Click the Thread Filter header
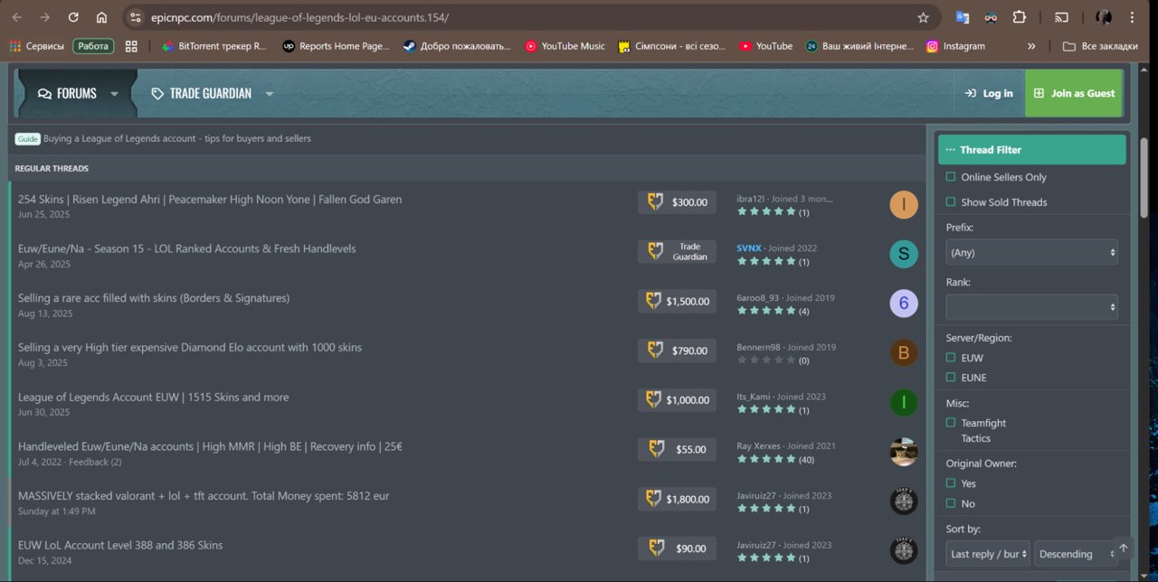The height and width of the screenshot is (582, 1158). [1032, 150]
